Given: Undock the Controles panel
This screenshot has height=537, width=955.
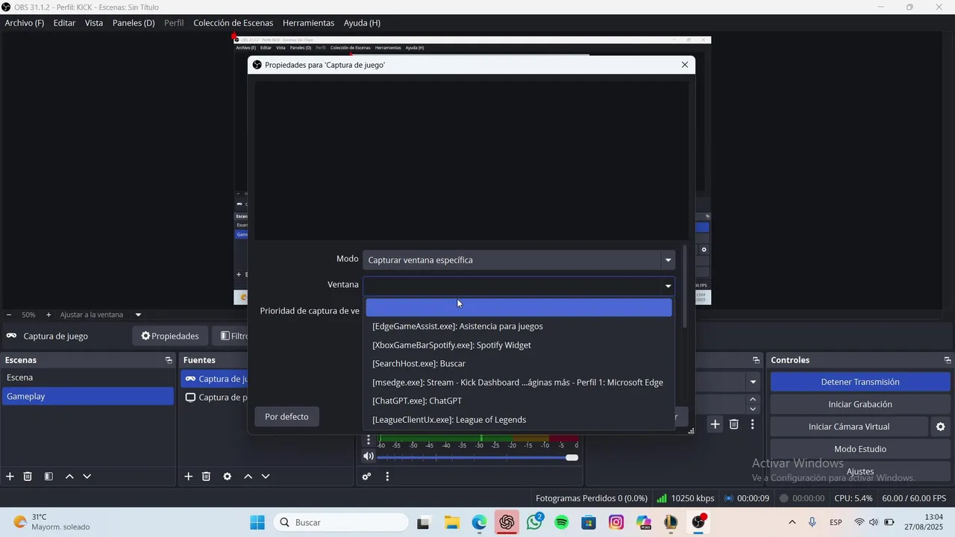Looking at the screenshot, I should pyautogui.click(x=948, y=360).
